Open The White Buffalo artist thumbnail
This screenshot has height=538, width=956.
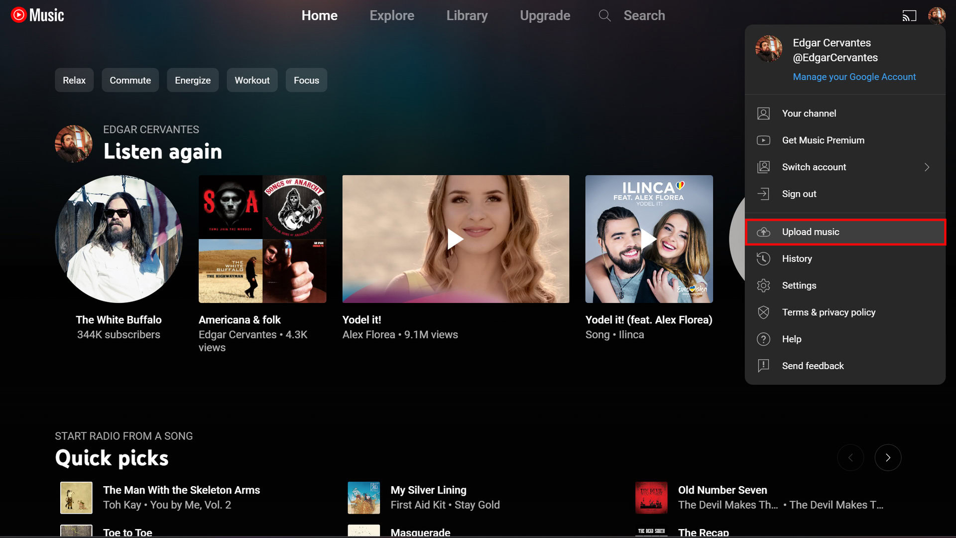[x=119, y=239]
